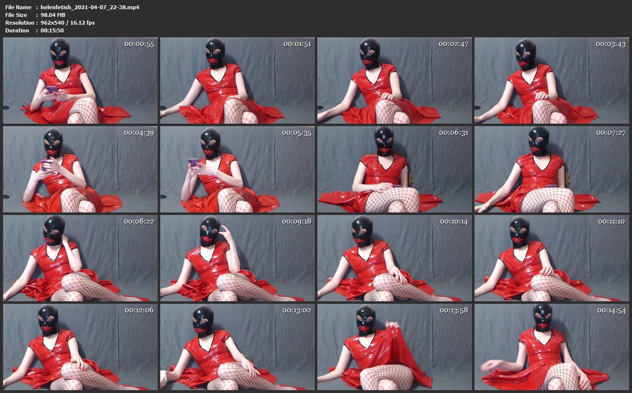Select the frame thumbnail at 00:11:10

[552, 258]
